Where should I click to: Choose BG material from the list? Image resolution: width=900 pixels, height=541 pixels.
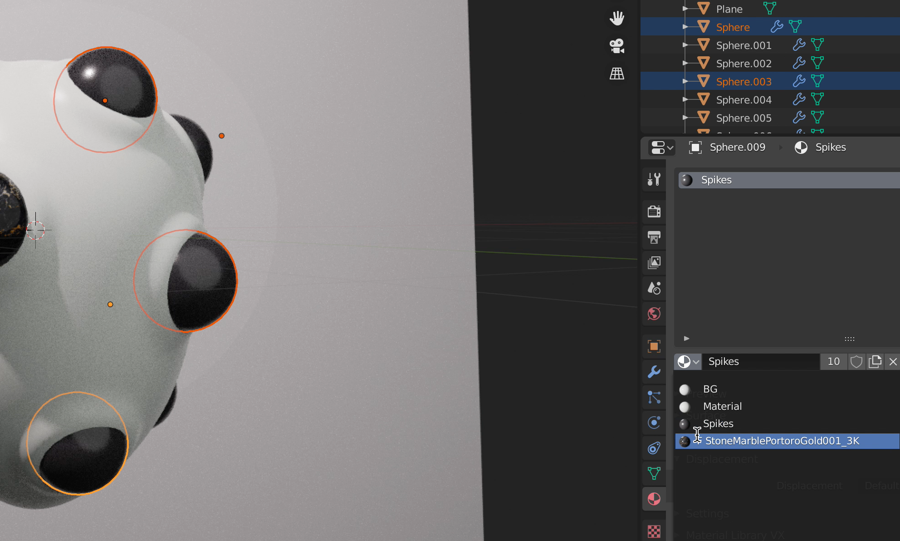[x=787, y=389]
